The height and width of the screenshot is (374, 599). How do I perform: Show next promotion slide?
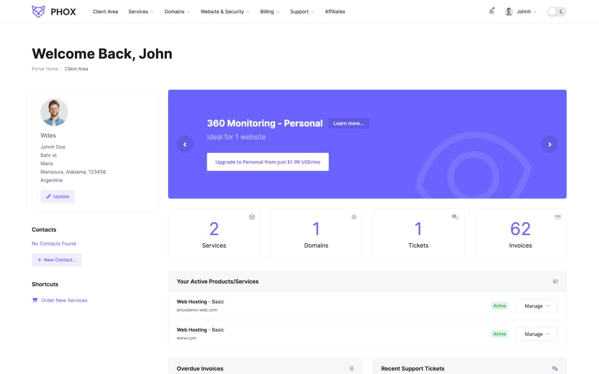549,144
